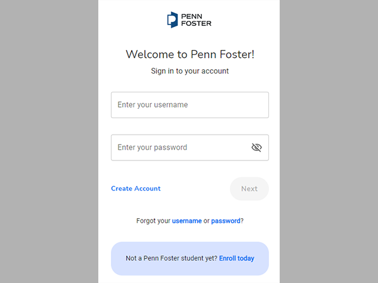Click the Penn Foster shield logo icon
This screenshot has height=283, width=378.
tap(173, 19)
